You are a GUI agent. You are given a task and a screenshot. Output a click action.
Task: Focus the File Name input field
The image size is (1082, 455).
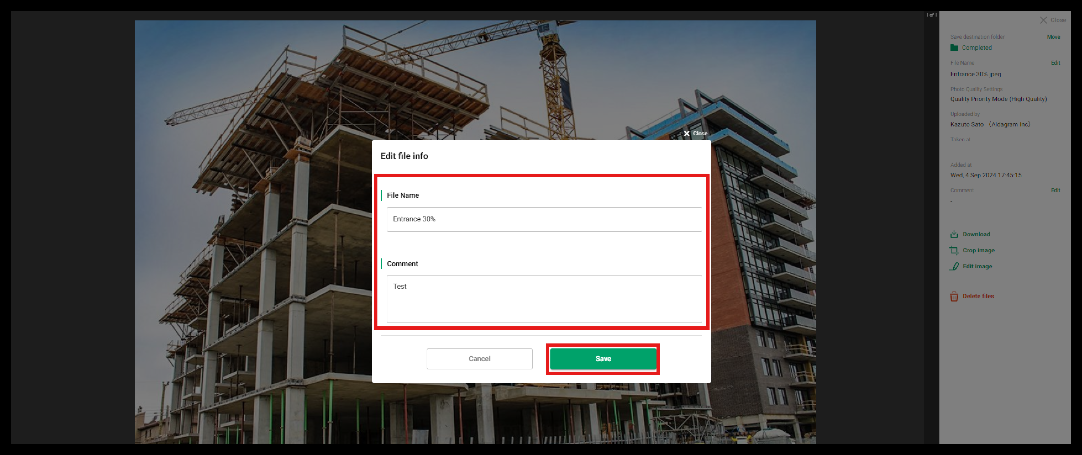point(544,219)
